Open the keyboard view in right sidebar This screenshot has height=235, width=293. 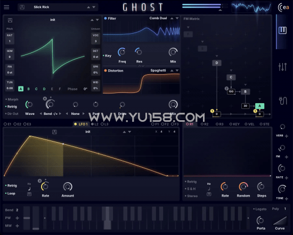point(282,30)
